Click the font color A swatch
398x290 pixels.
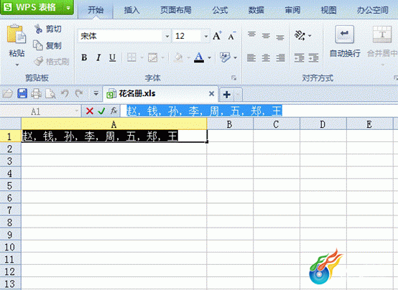[x=199, y=57]
